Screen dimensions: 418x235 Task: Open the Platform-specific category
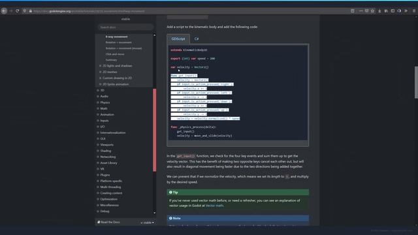111,181
